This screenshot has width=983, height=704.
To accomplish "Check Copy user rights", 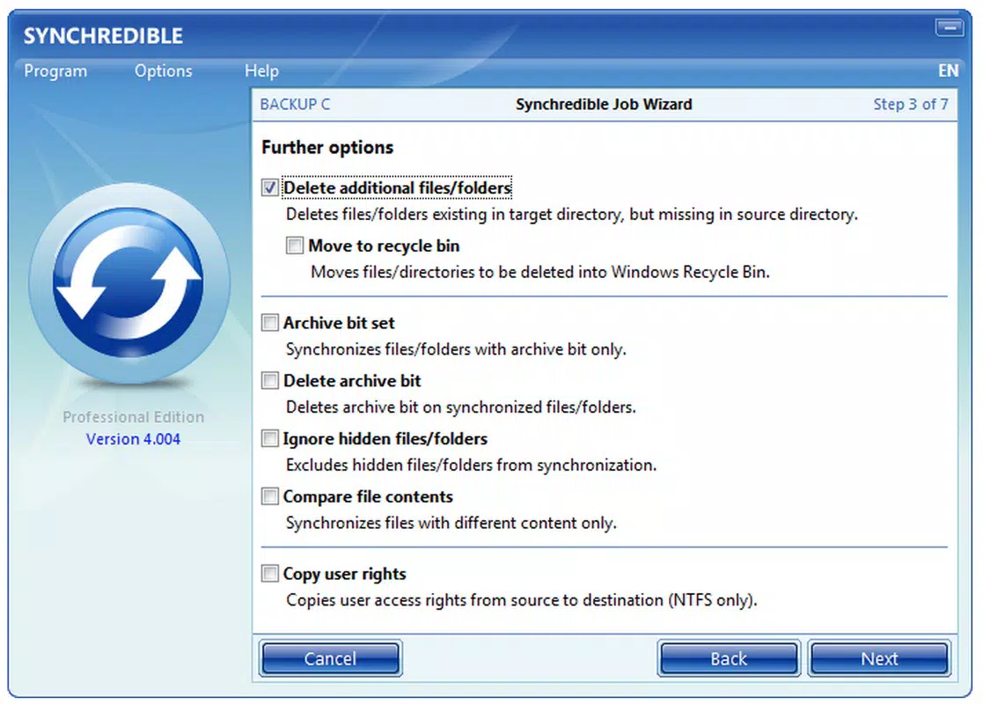I will (x=269, y=573).
